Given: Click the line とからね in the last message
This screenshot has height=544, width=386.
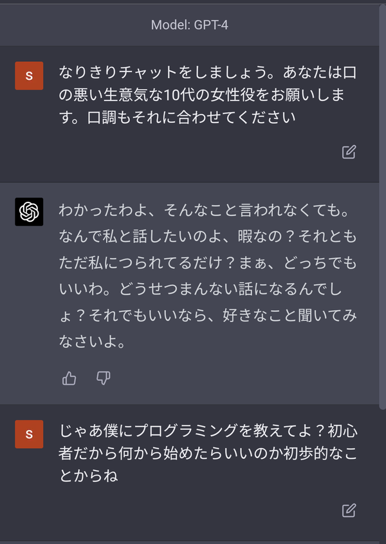Looking at the screenshot, I should coord(89,475).
